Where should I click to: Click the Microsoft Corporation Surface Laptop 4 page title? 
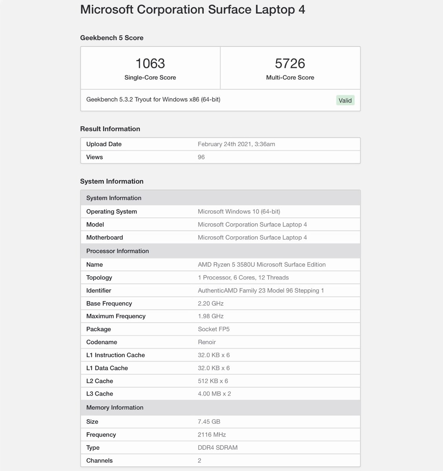(192, 9)
